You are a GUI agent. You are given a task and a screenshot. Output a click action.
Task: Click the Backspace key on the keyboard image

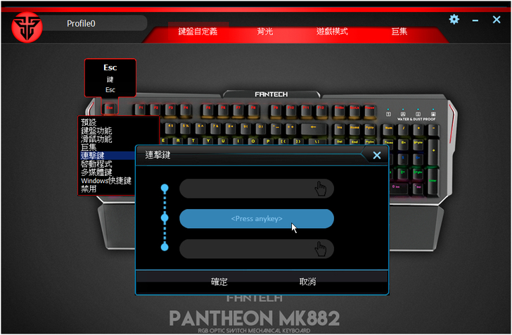pyautogui.click(x=313, y=128)
